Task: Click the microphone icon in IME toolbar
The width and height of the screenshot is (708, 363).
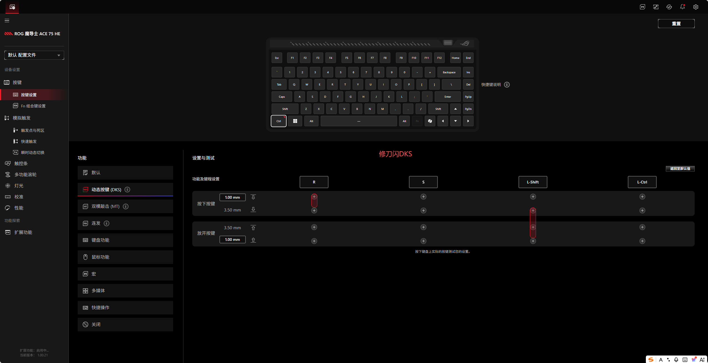Action: pos(676,360)
